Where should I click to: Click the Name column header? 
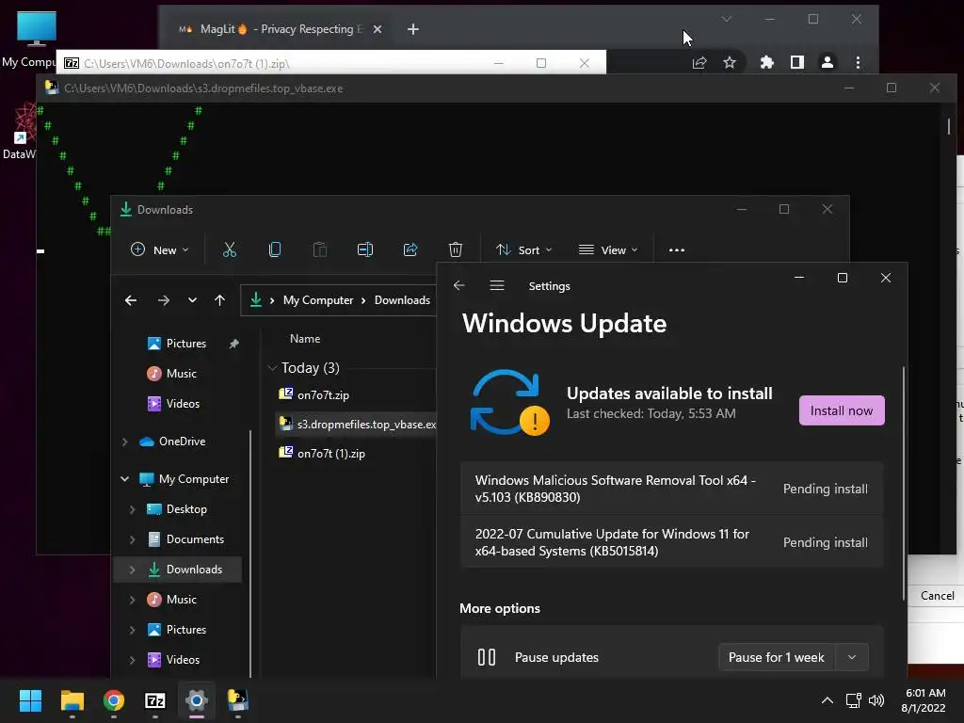coord(305,339)
